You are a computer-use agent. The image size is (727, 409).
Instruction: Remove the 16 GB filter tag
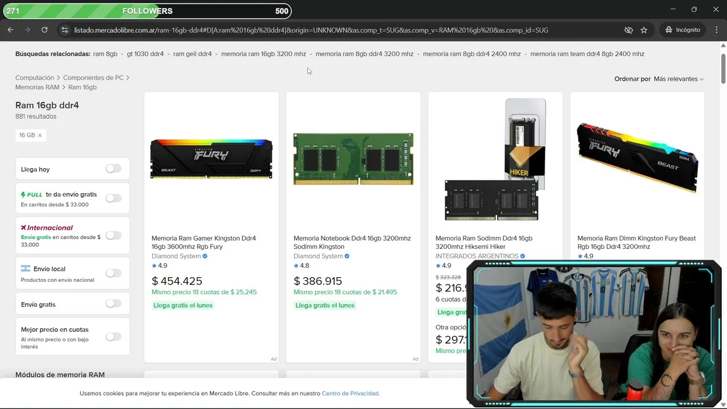point(40,135)
